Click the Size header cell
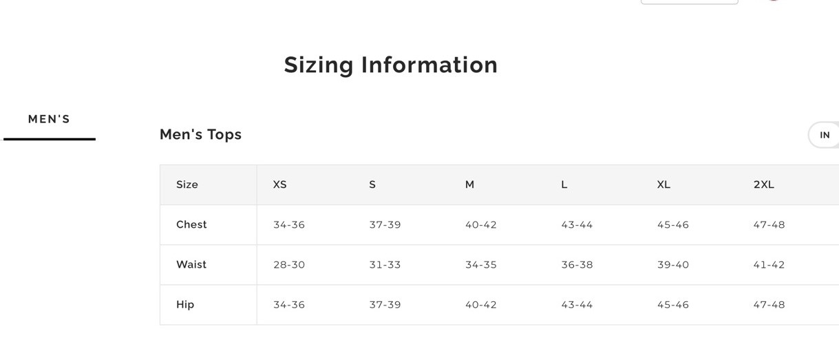The image size is (839, 344). pos(187,184)
